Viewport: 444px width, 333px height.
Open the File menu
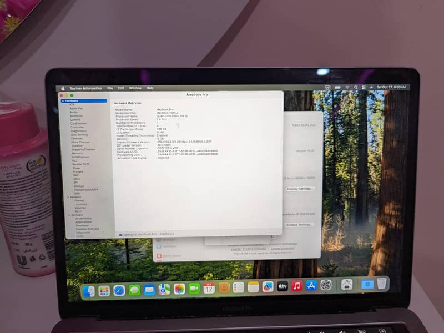(x=110, y=88)
